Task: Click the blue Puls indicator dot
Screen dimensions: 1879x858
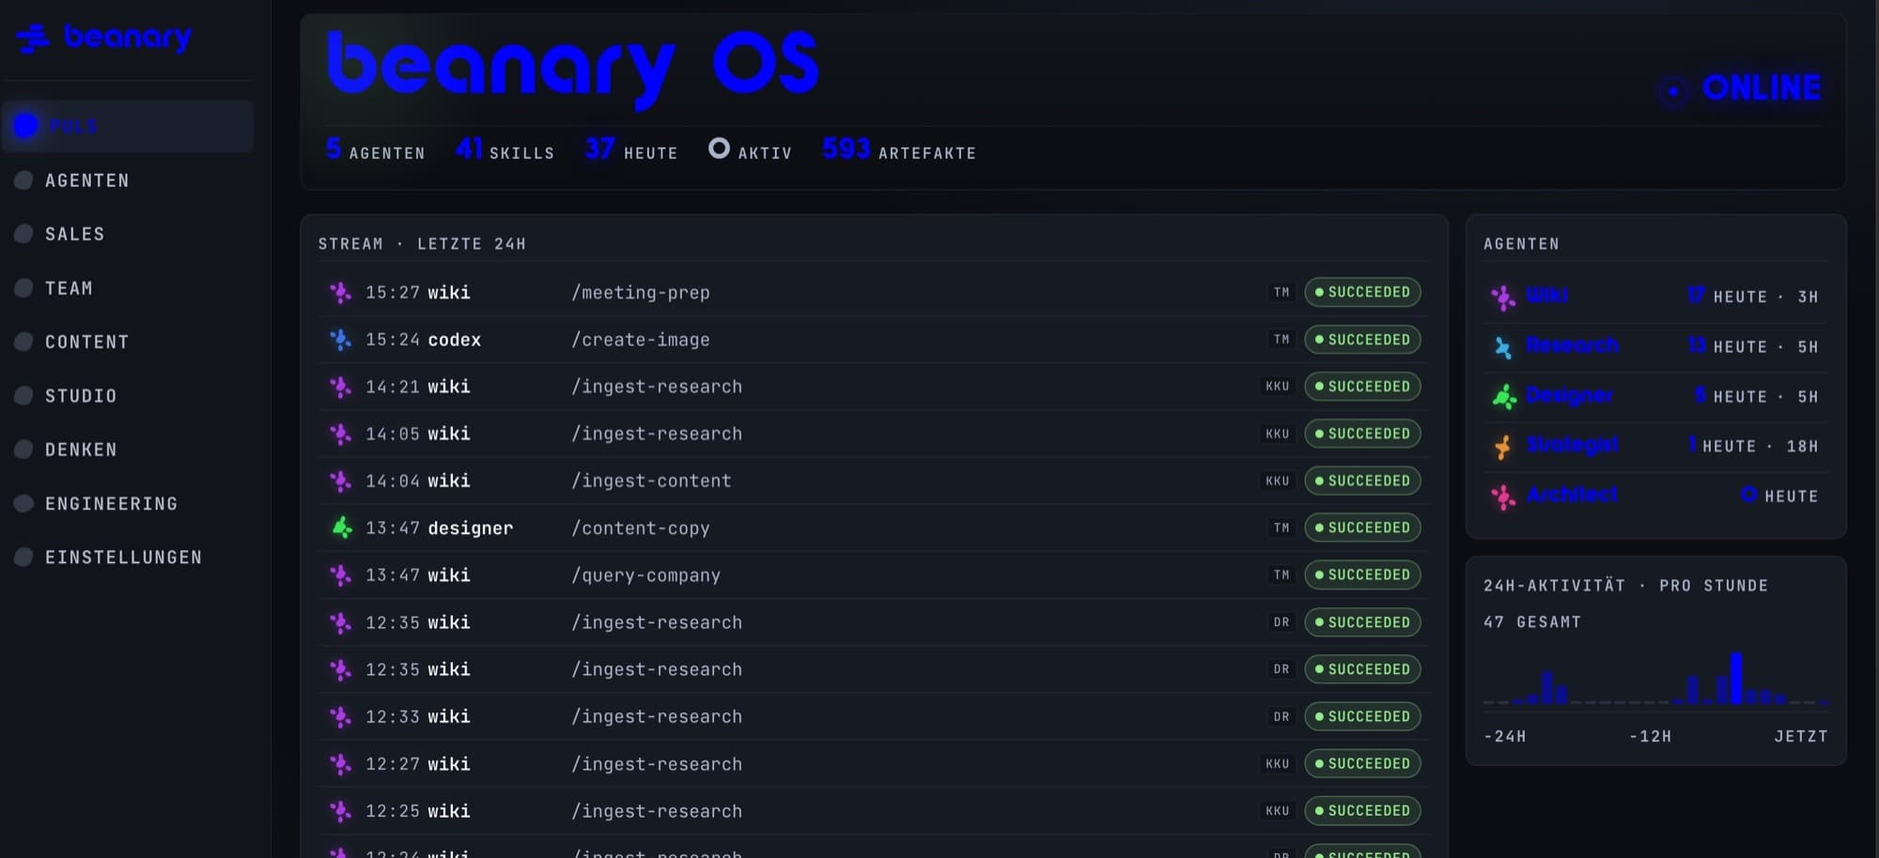Action: point(26,126)
